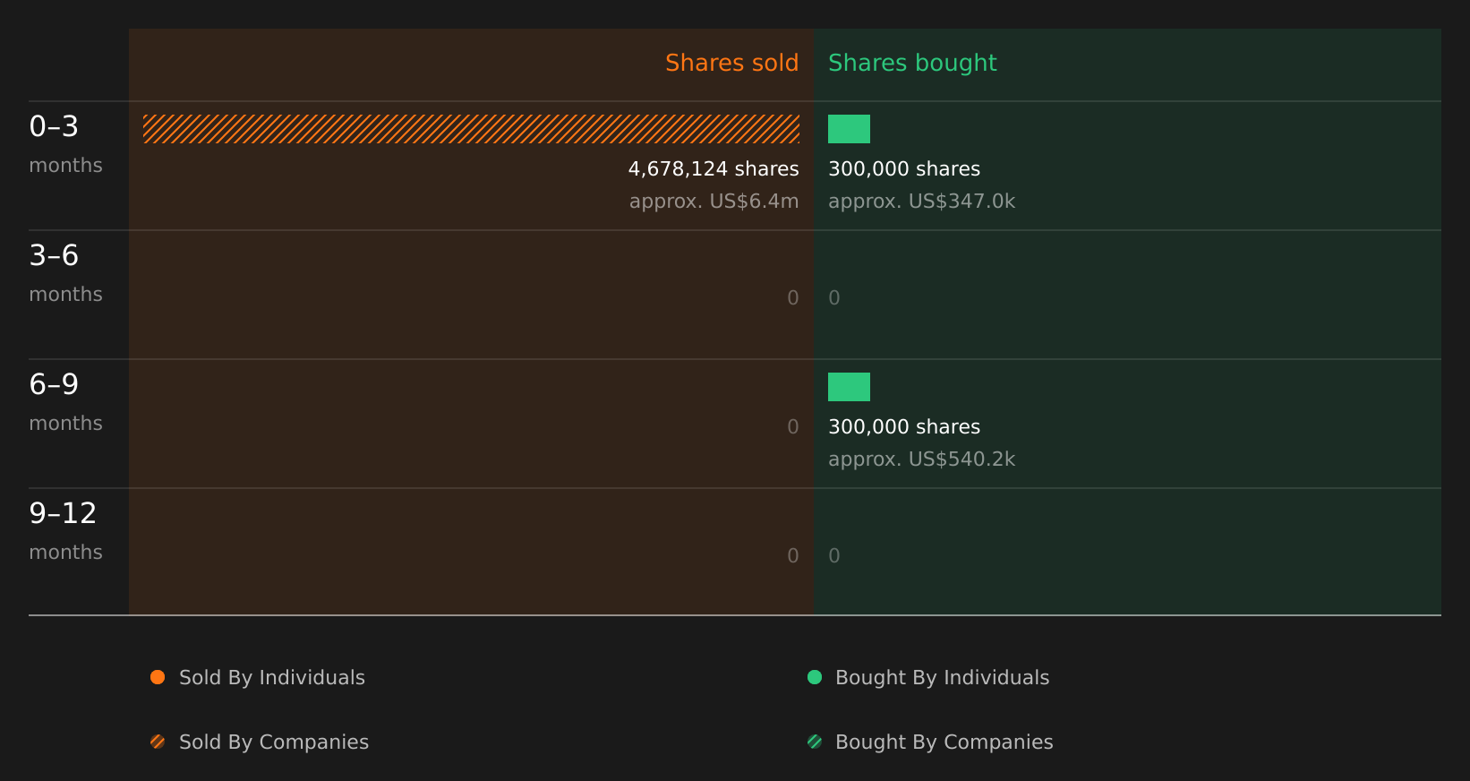Image resolution: width=1470 pixels, height=781 pixels.
Task: Click the 3–6 months row label
Action: [x=65, y=273]
